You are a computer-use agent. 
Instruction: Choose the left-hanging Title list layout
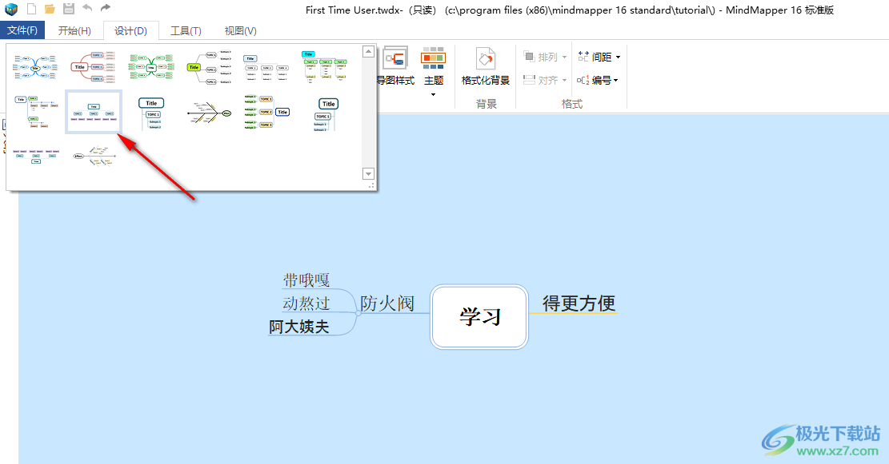[326, 113]
